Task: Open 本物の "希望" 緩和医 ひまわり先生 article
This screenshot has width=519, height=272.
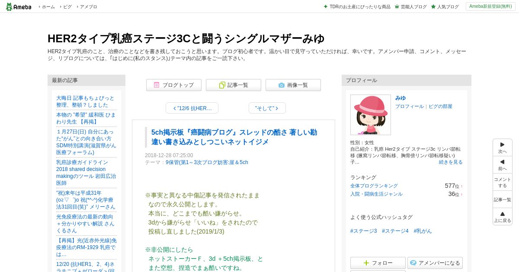Action: point(86,118)
